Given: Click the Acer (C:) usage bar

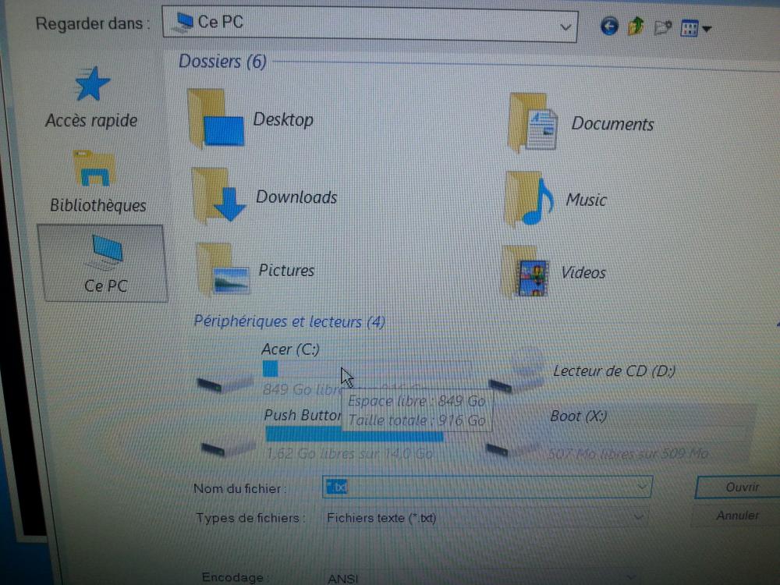Looking at the screenshot, I should point(367,369).
